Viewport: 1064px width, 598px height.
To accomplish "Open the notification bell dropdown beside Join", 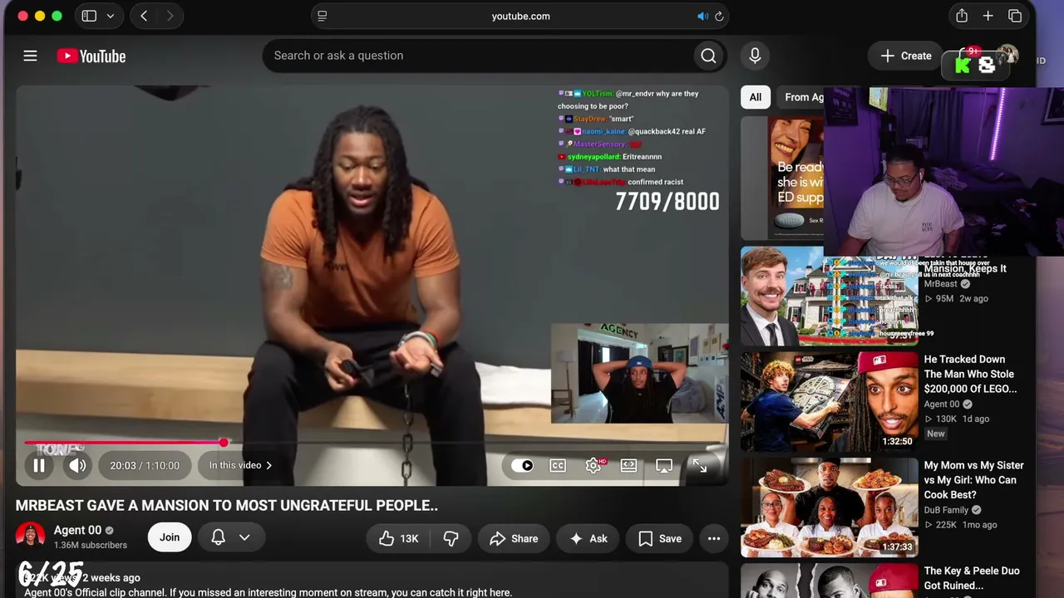I will click(x=231, y=537).
